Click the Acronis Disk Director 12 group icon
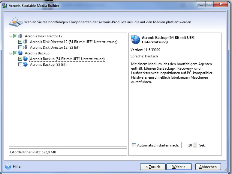 [20, 36]
